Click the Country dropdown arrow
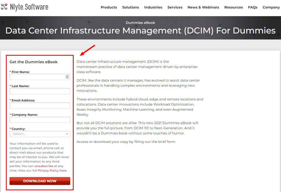The image size is (281, 192). [67, 134]
